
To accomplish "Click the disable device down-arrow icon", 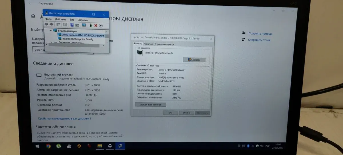I will point(101,25).
